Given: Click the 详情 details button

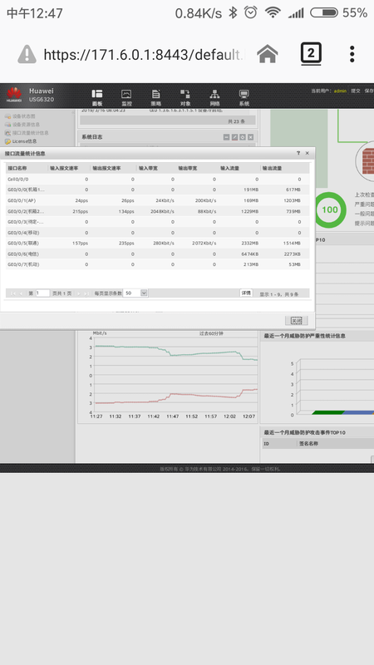Looking at the screenshot, I should [246, 293].
